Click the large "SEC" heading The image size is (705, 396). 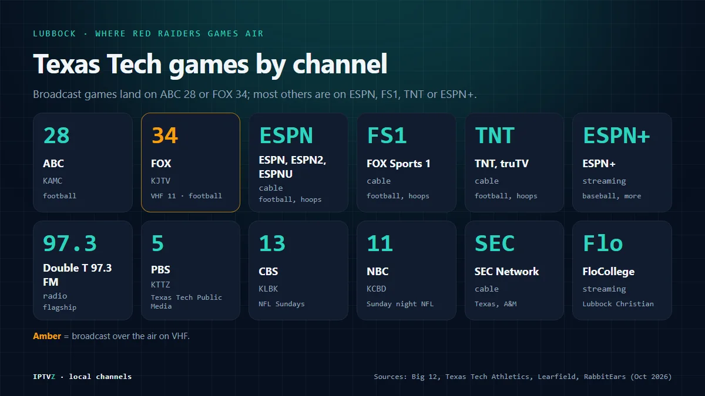click(x=495, y=243)
